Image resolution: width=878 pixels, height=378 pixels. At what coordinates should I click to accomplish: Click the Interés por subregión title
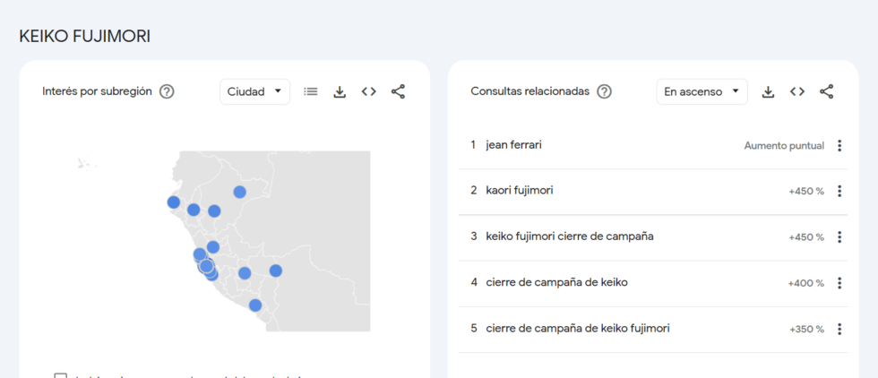pyautogui.click(x=97, y=91)
